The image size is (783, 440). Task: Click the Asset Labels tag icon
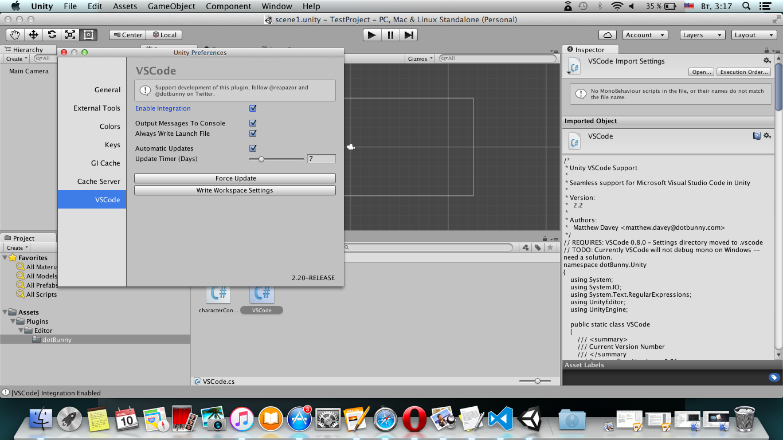point(774,377)
